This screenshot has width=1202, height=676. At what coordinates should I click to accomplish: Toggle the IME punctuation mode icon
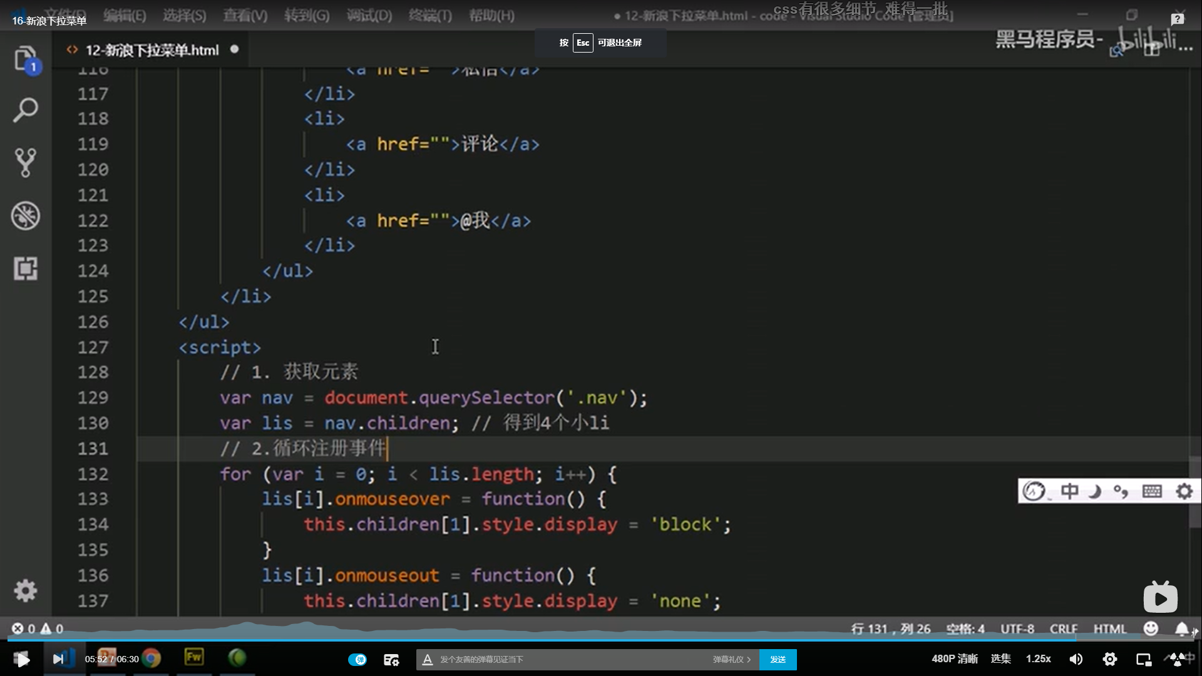pyautogui.click(x=1121, y=491)
